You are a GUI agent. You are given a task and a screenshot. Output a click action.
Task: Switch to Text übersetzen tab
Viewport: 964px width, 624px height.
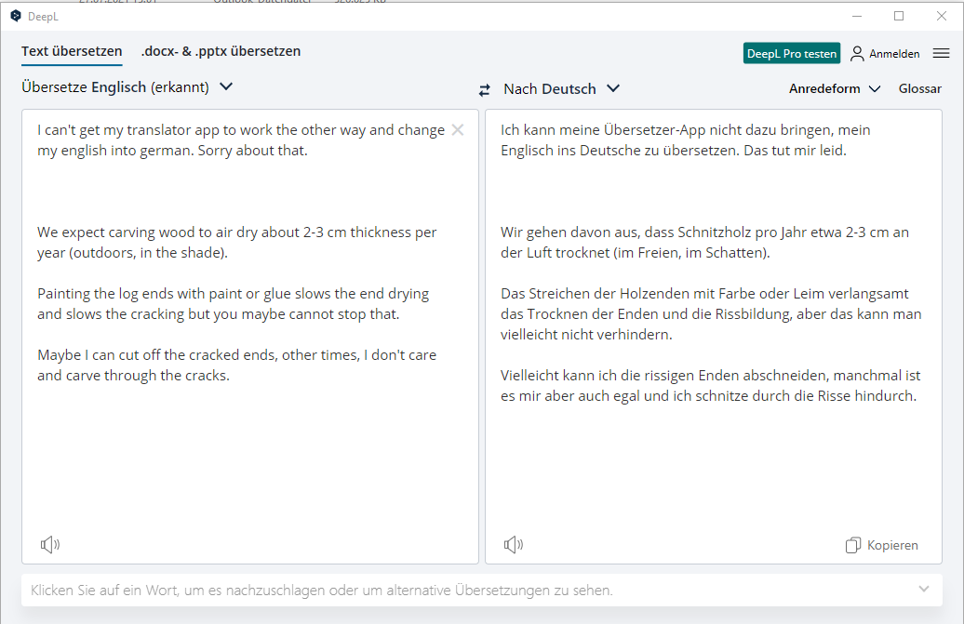[x=72, y=51]
